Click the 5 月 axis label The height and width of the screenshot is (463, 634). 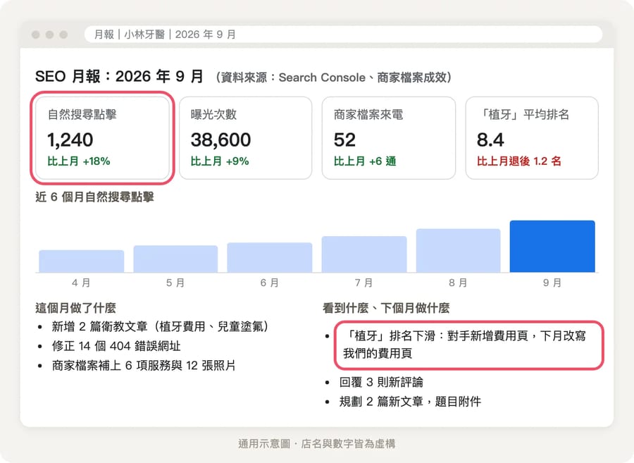coord(175,283)
